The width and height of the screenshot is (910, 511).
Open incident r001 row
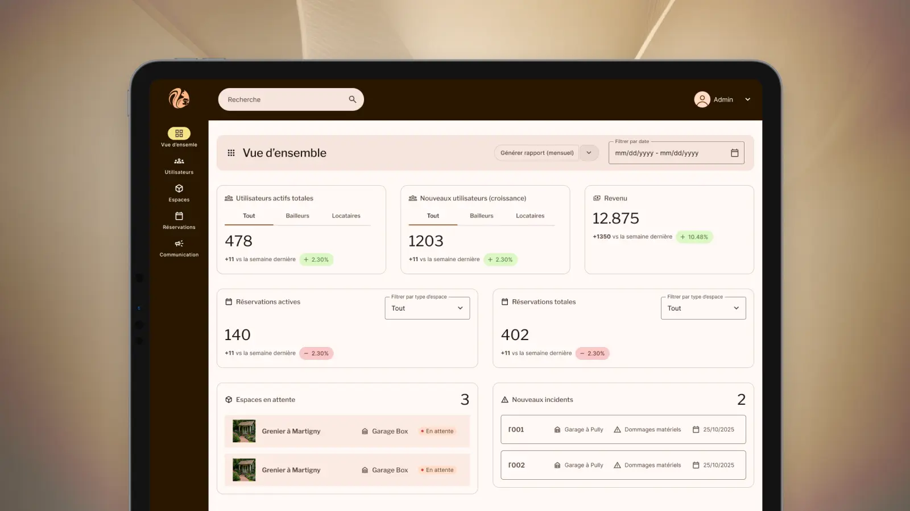click(x=623, y=430)
